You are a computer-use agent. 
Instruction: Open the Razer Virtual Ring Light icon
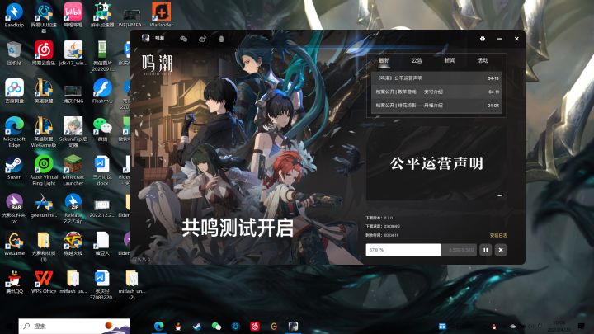pyautogui.click(x=44, y=171)
